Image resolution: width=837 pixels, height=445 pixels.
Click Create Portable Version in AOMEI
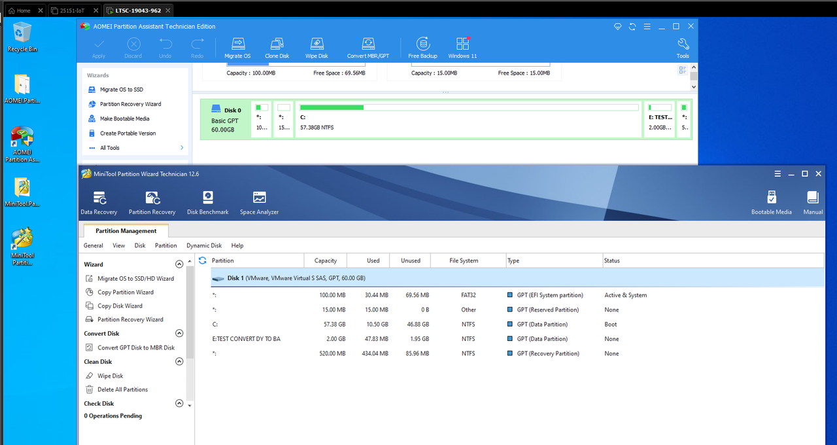pyautogui.click(x=128, y=133)
